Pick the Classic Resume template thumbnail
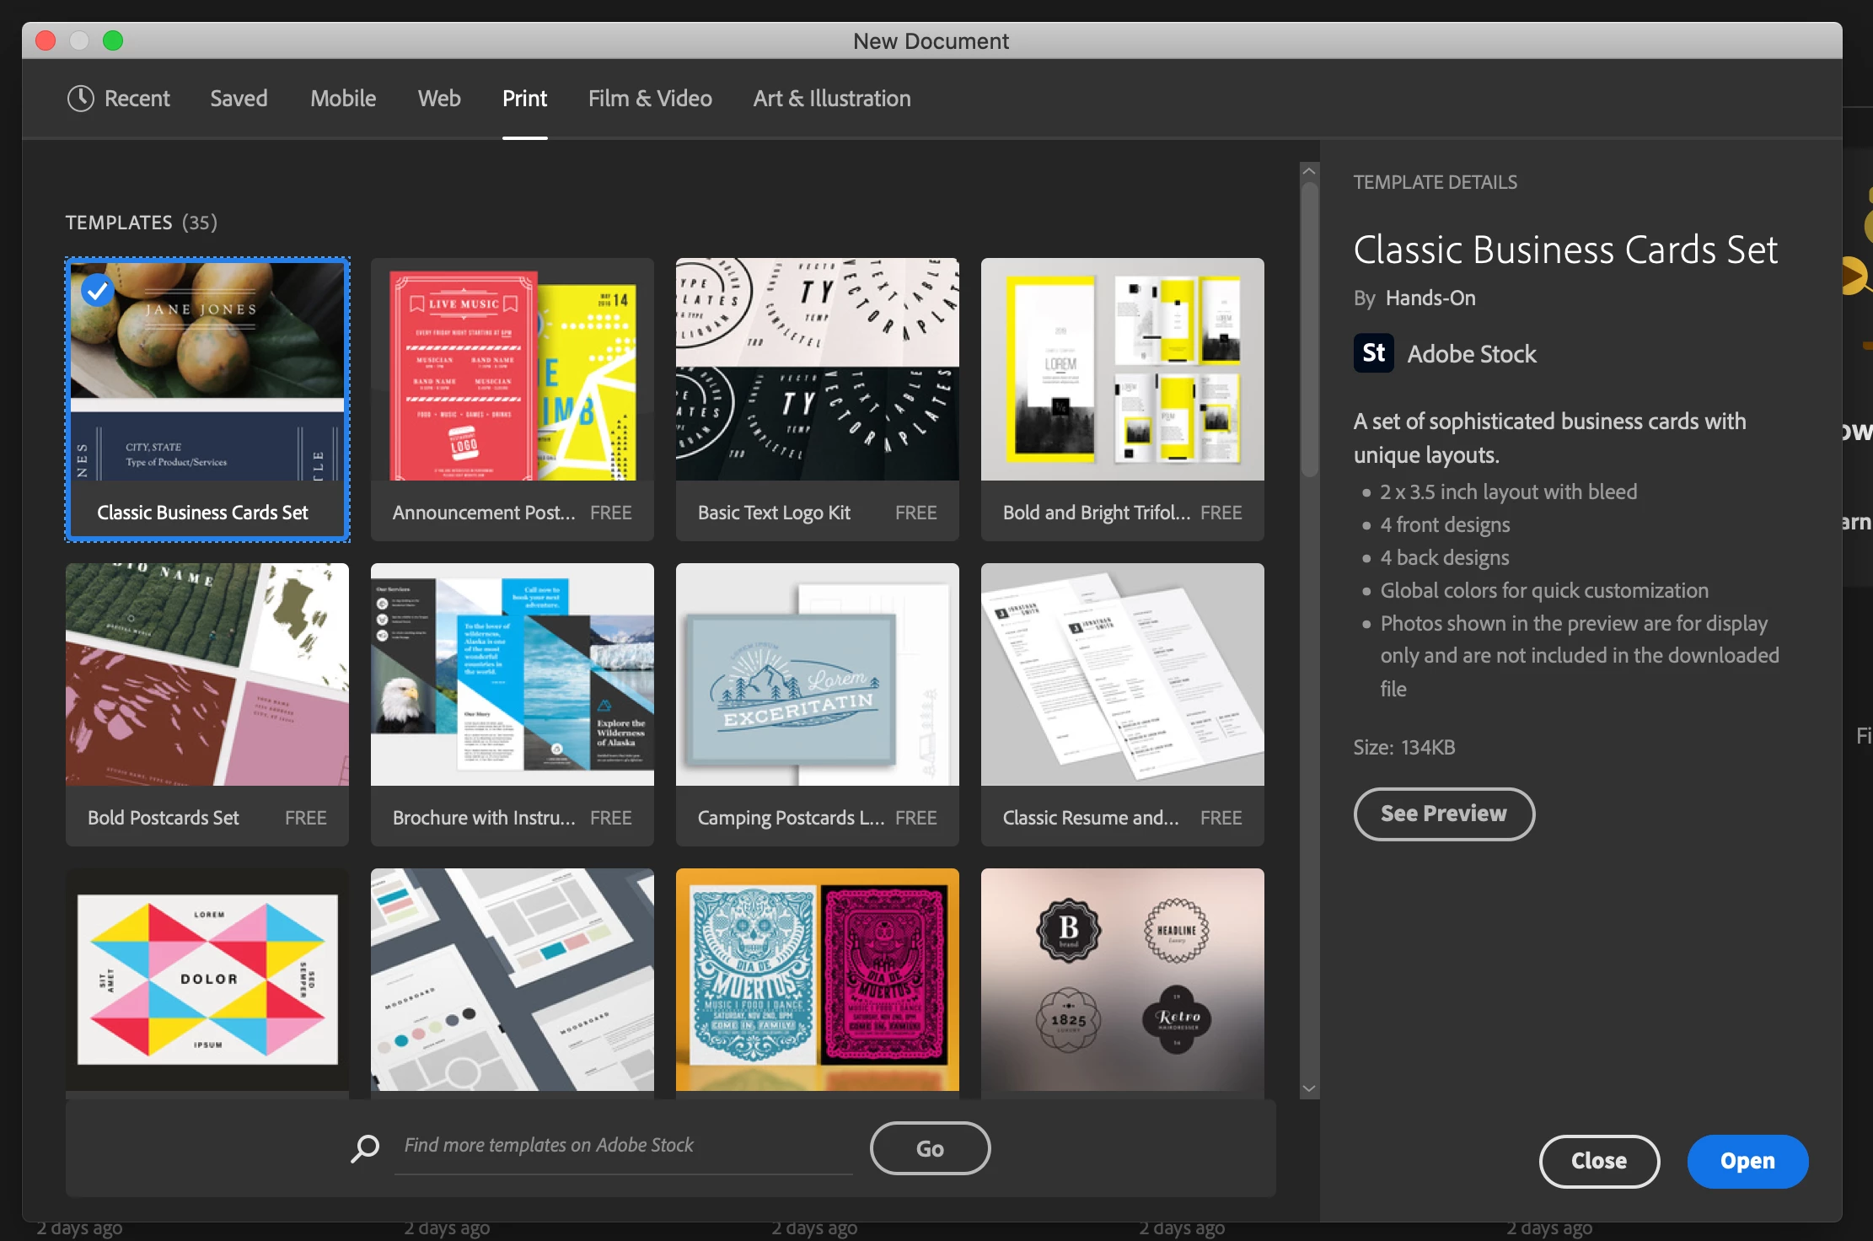Viewport: 1873px width, 1241px height. tap(1122, 674)
